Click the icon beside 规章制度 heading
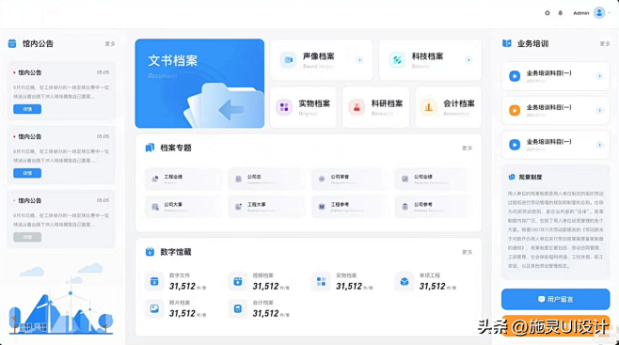This screenshot has height=345, width=619. 512,177
